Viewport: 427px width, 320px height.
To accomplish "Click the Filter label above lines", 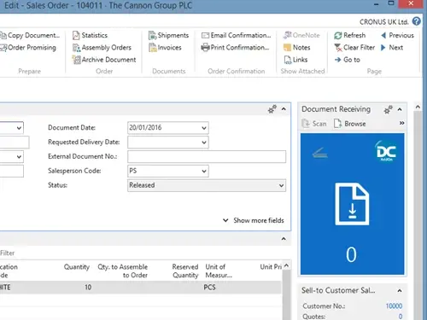I will coord(7,253).
